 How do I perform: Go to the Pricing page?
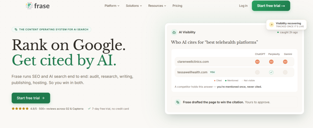[177, 6]
